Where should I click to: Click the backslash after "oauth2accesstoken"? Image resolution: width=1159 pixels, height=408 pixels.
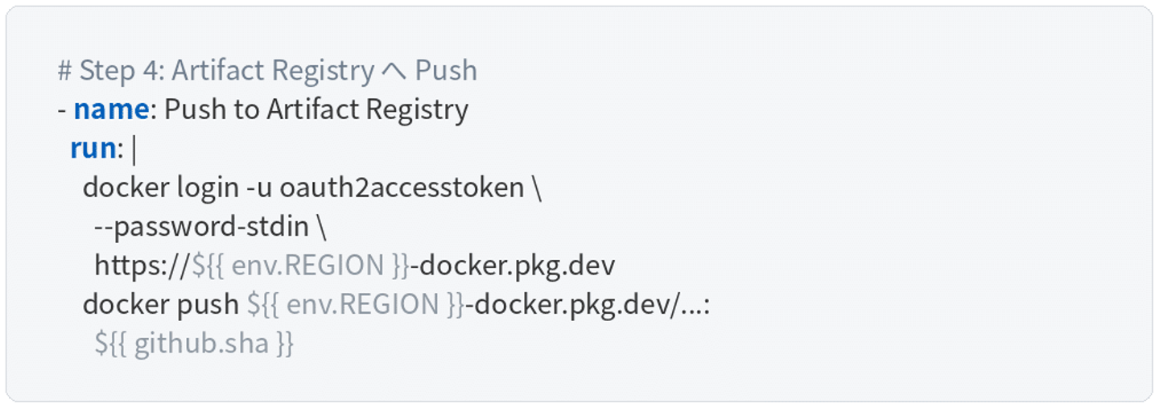(537, 188)
